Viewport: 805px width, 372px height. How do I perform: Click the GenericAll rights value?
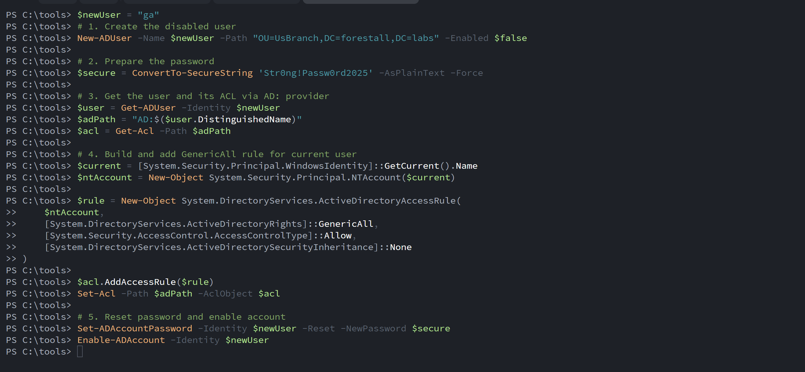click(346, 224)
